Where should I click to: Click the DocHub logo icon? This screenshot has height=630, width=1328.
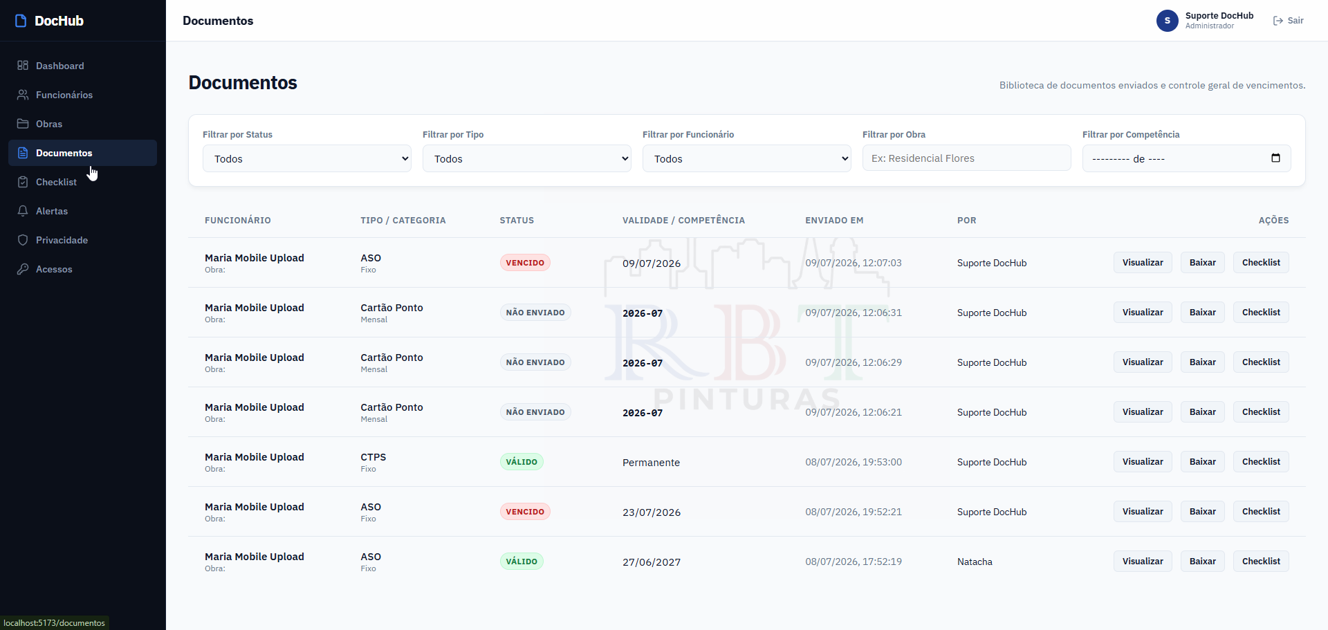[x=21, y=21]
